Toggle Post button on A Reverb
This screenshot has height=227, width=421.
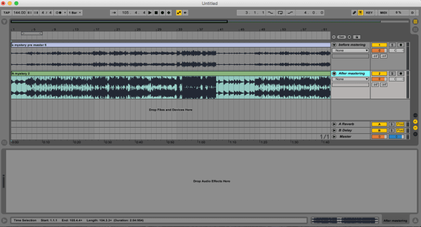point(400,124)
